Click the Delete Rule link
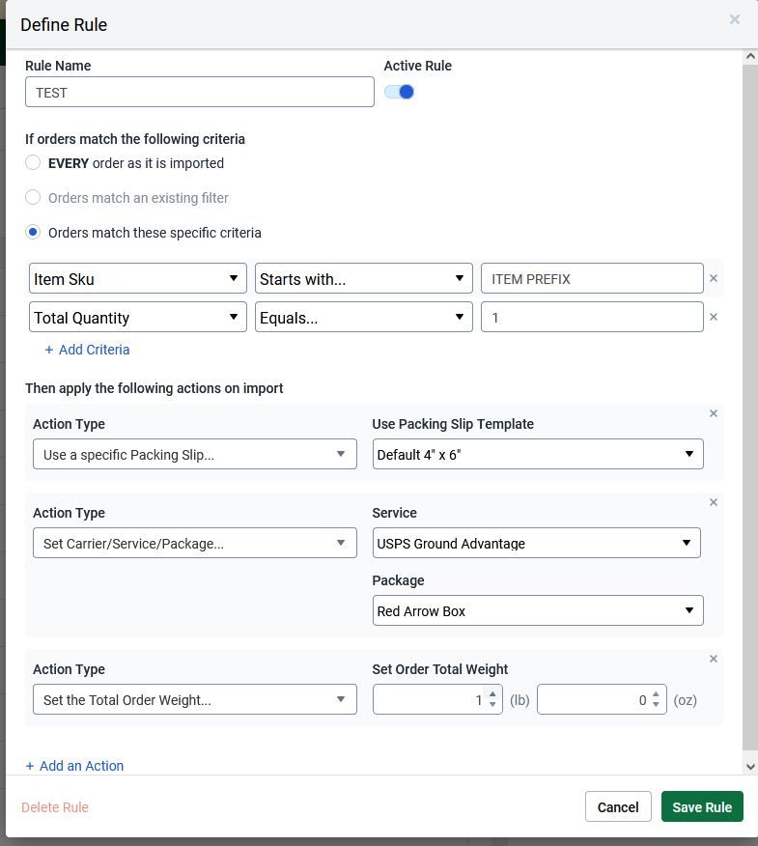The width and height of the screenshot is (758, 846). click(55, 807)
